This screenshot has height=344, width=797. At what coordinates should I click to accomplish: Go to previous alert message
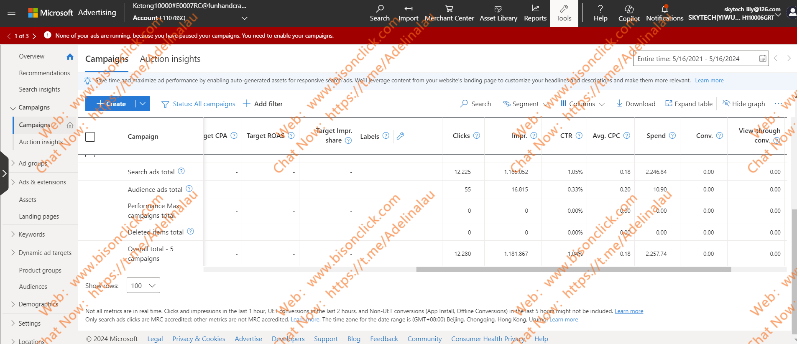(x=9, y=36)
